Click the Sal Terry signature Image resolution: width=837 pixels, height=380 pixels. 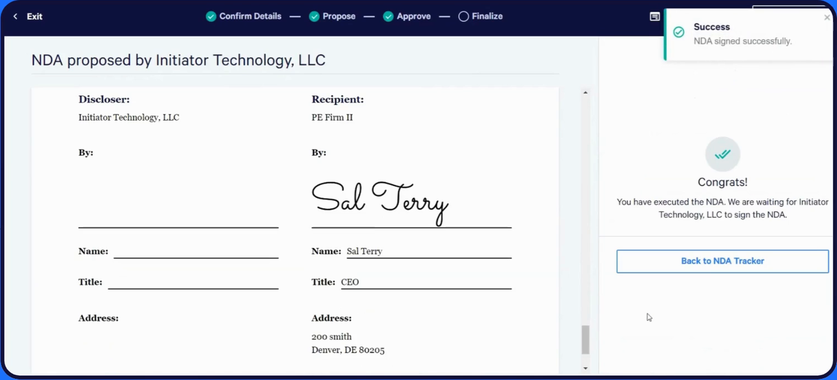click(x=380, y=203)
